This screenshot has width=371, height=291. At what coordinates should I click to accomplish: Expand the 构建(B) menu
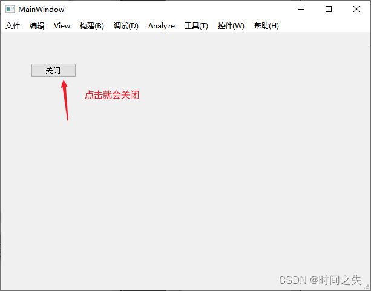point(92,26)
